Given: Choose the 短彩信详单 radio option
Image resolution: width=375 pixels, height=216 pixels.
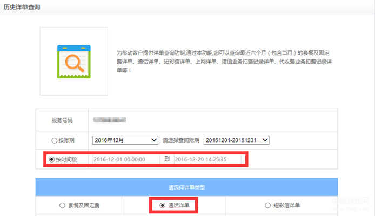Looking at the screenshot, I should [x=267, y=205].
